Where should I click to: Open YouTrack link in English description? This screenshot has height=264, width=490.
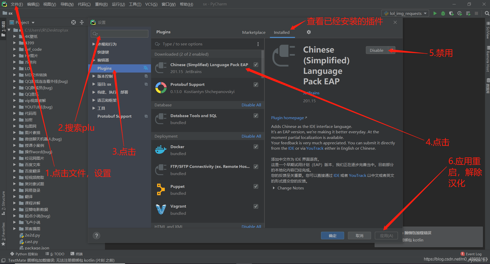point(315,148)
